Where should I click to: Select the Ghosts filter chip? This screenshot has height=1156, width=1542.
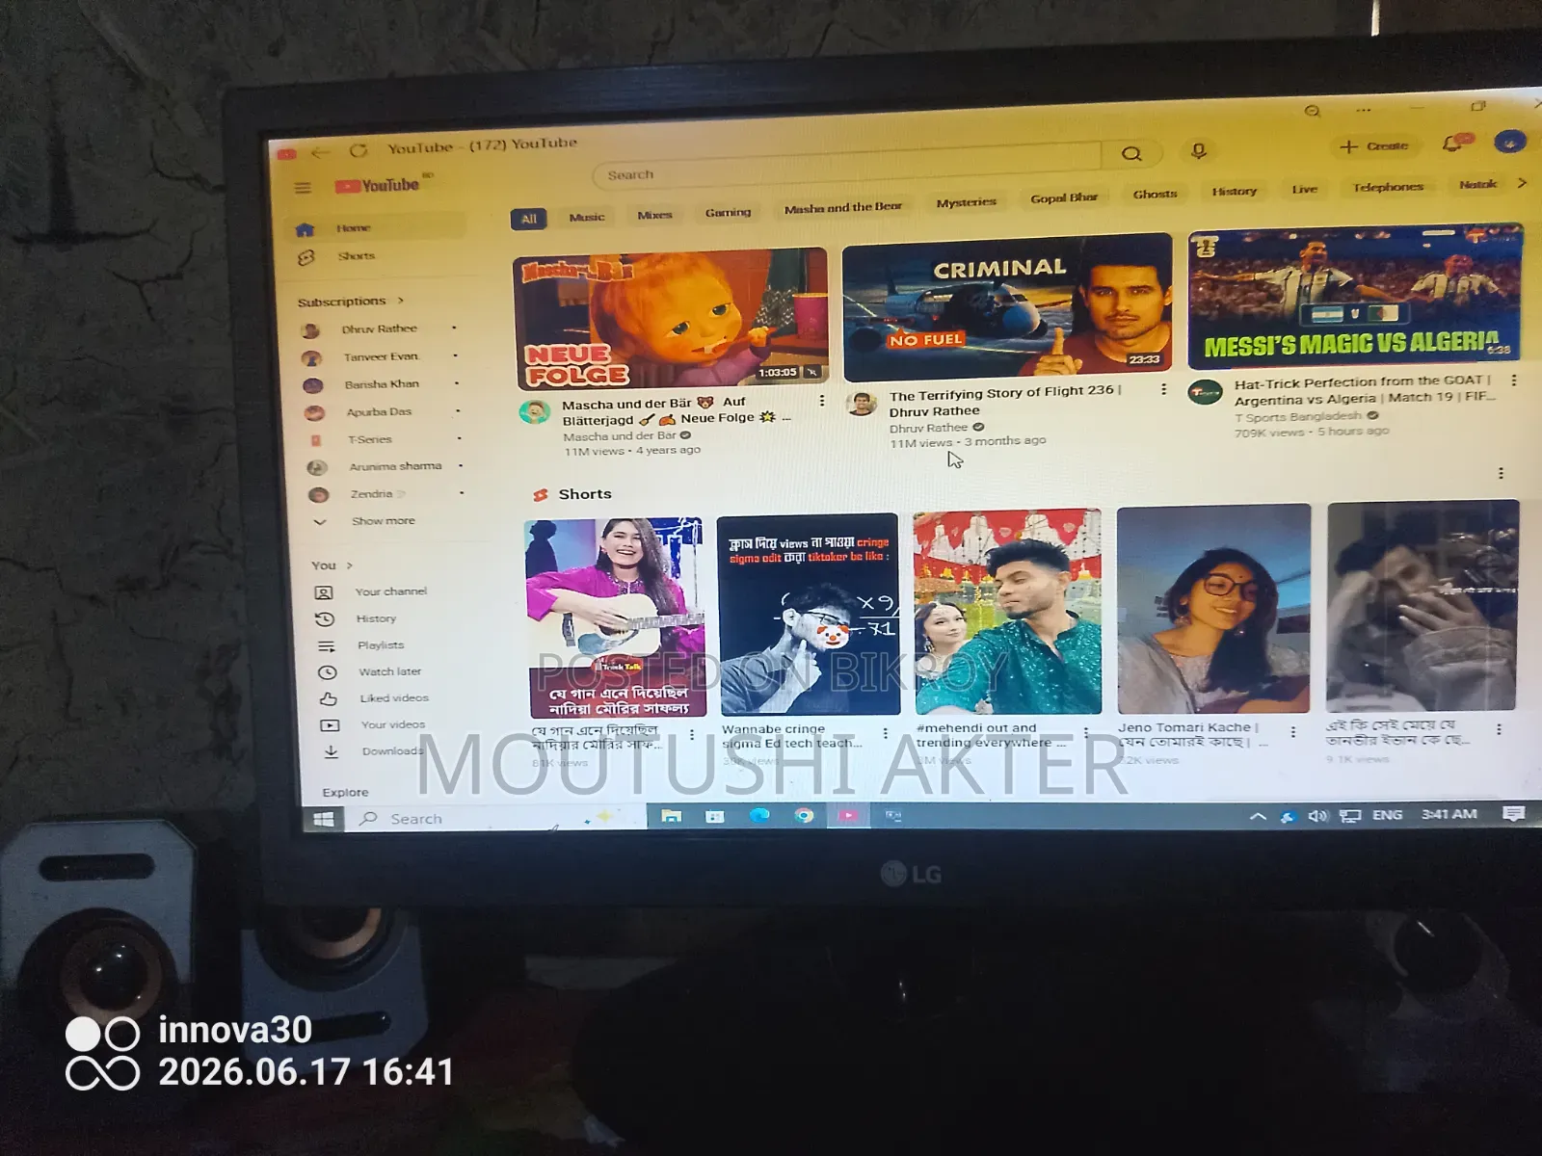pyautogui.click(x=1155, y=194)
